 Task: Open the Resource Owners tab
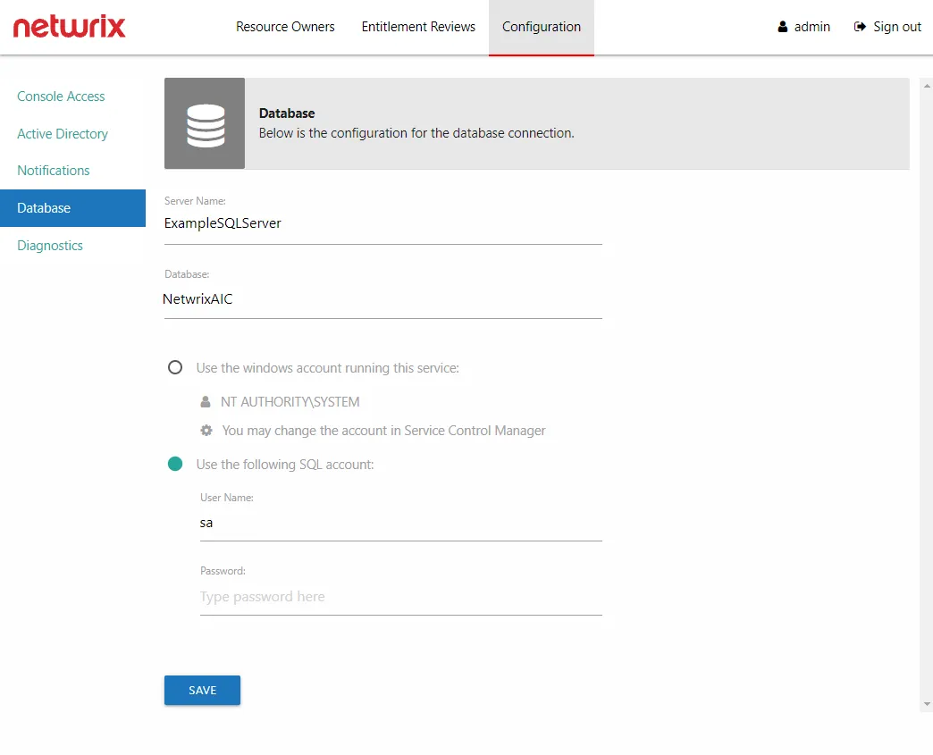(x=285, y=27)
